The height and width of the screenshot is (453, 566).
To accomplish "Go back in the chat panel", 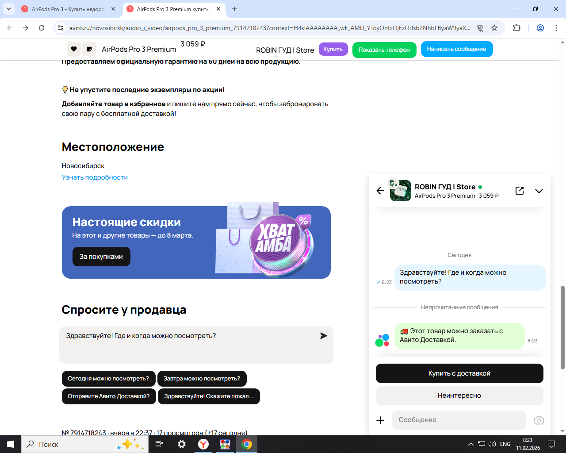I will coord(380,191).
